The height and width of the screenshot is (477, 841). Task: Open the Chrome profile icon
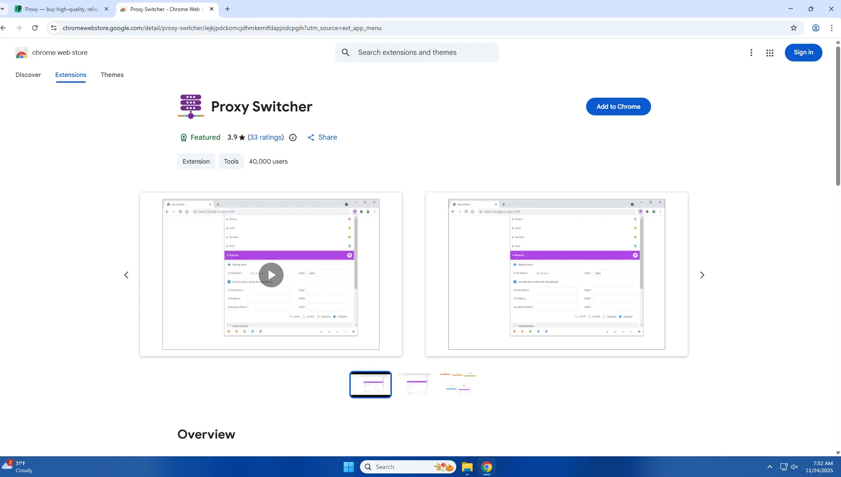[x=815, y=28]
